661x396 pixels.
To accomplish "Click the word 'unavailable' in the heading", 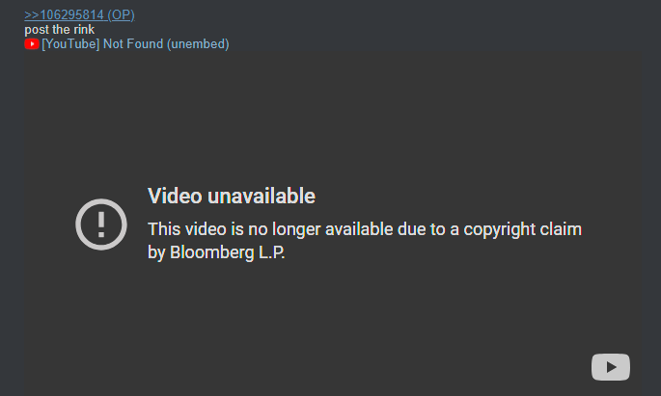I will coord(262,197).
